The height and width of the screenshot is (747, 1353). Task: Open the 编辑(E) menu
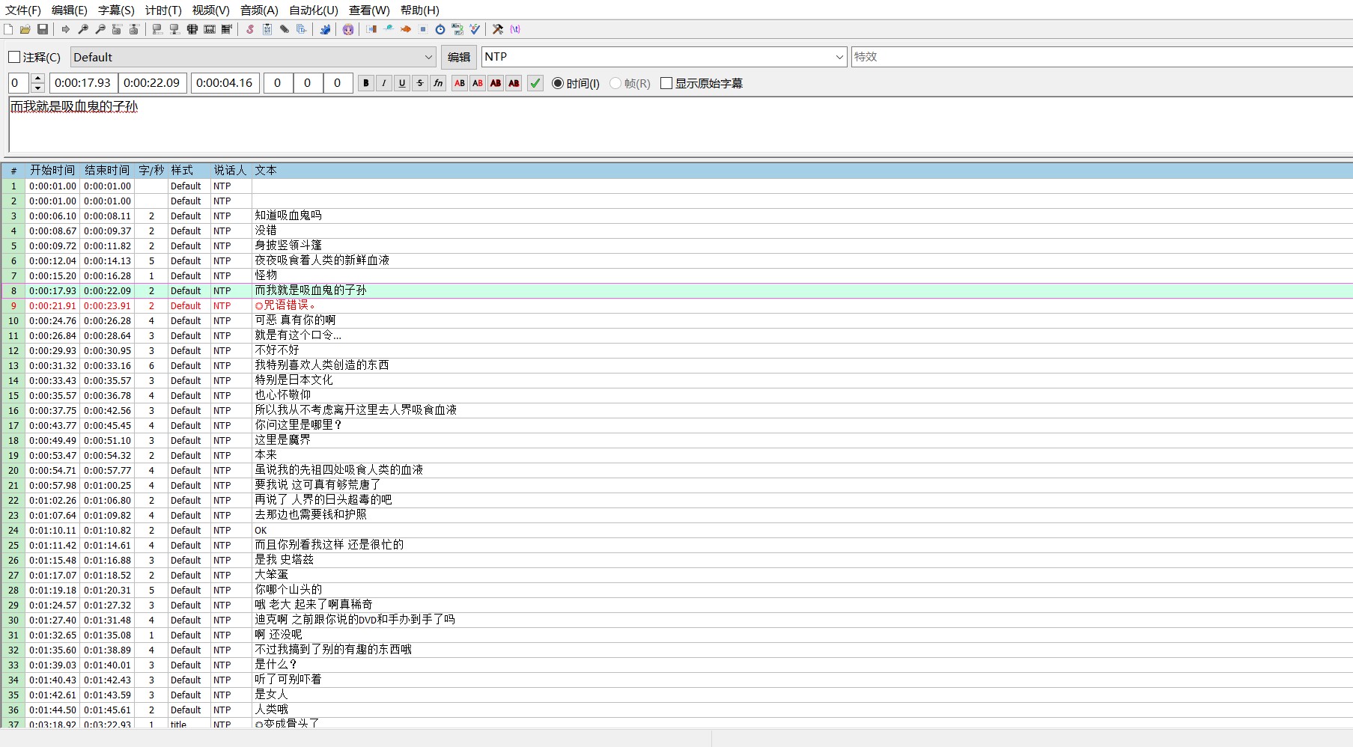click(70, 10)
